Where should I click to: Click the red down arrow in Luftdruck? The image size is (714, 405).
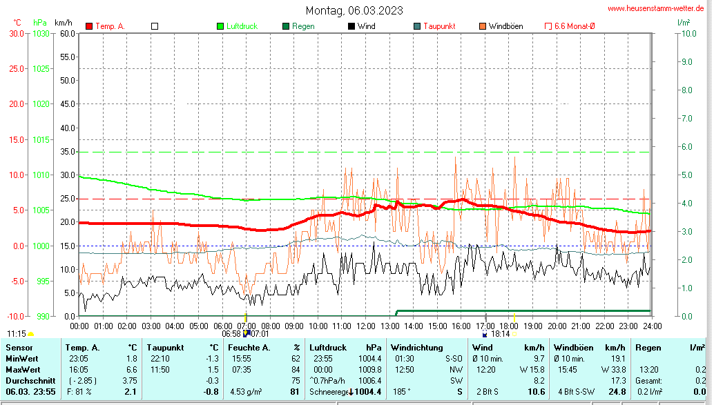click(x=352, y=392)
